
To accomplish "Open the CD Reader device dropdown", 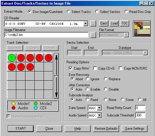I will click(85, 24).
